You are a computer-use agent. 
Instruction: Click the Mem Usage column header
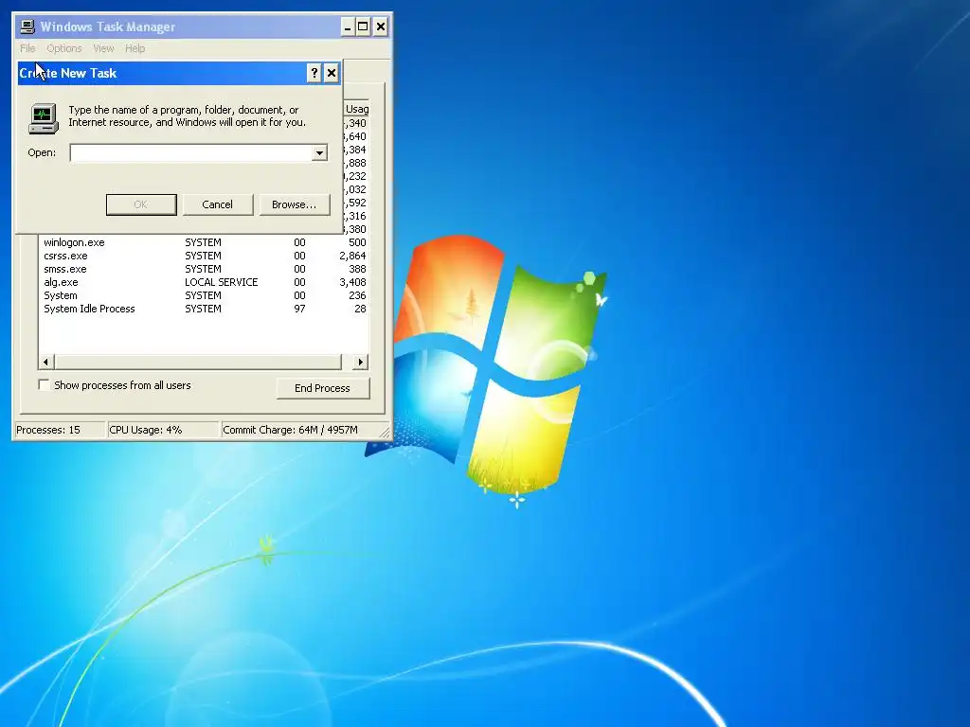tap(356, 109)
